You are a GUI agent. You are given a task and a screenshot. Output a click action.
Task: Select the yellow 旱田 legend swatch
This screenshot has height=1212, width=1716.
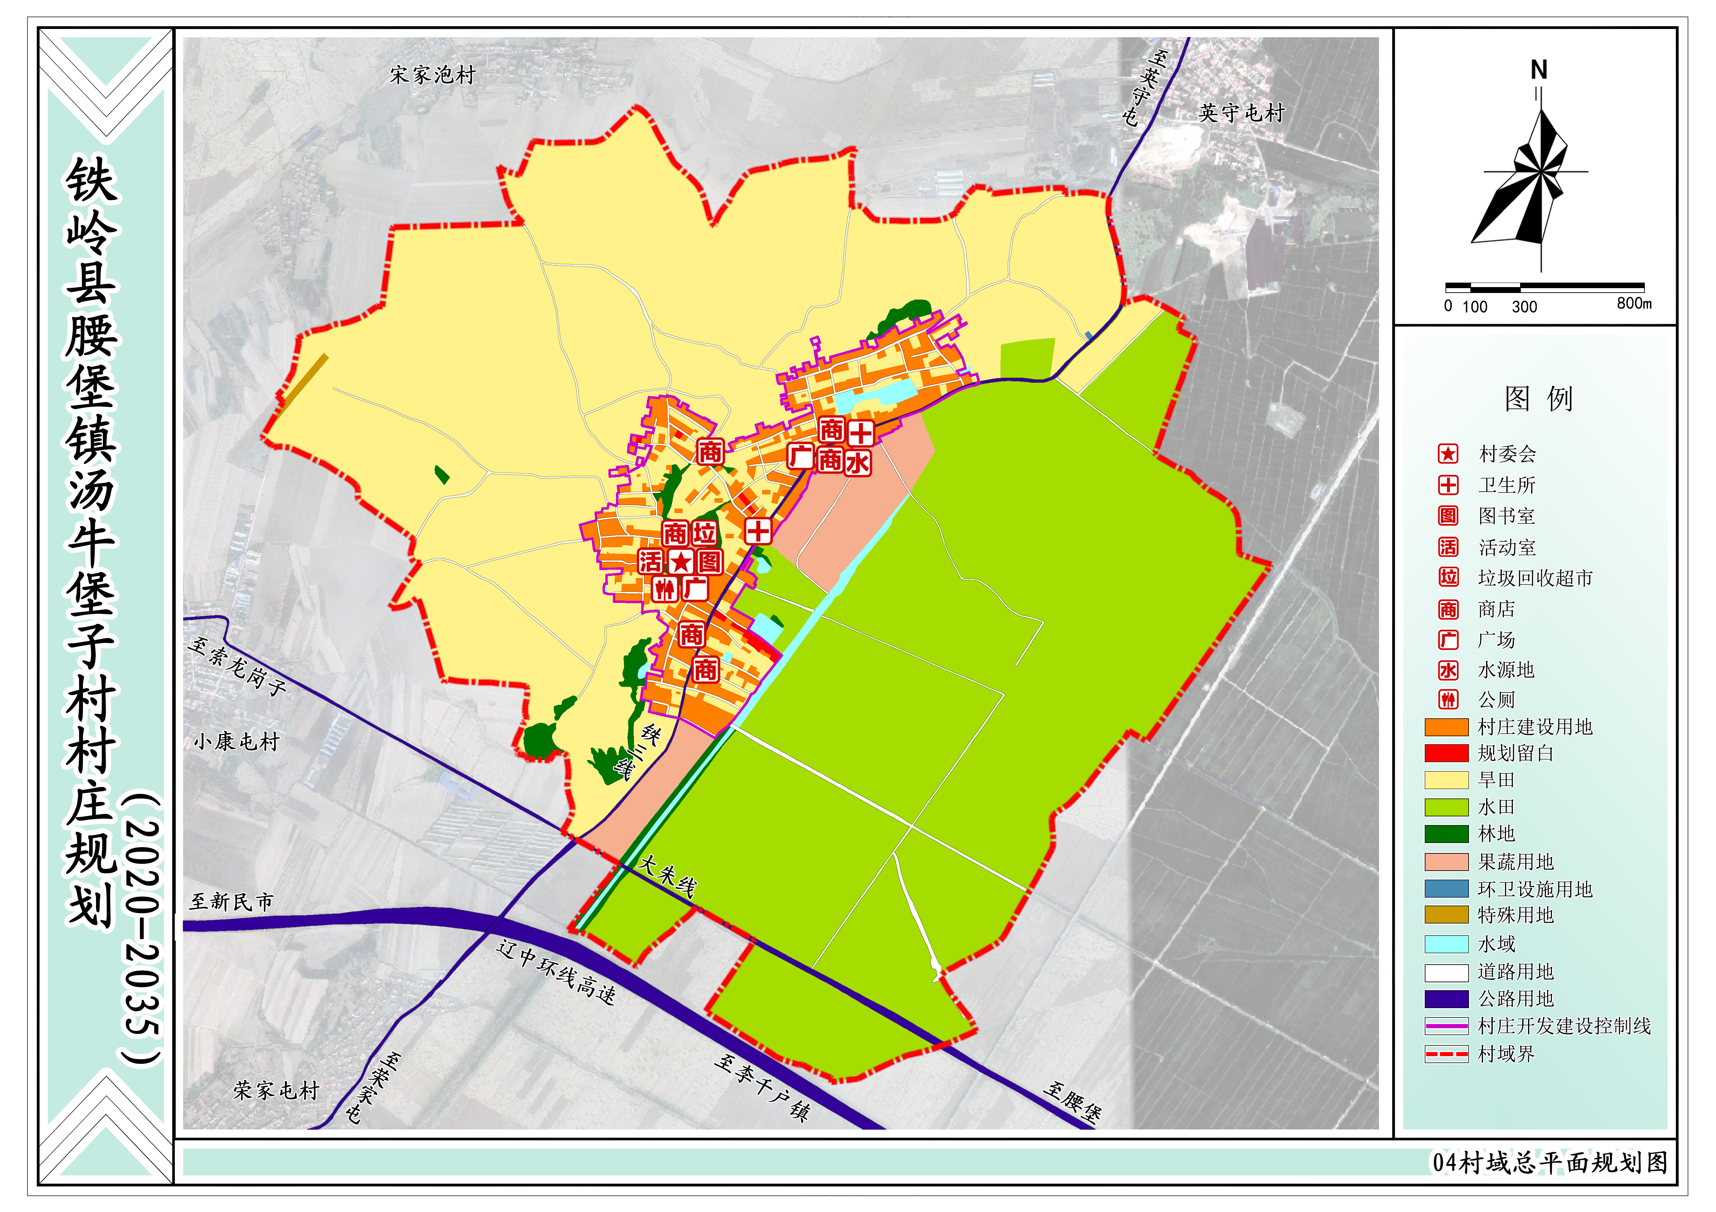point(1446,780)
